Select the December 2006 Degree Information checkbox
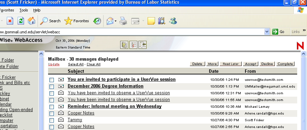Viewport: 307px width, 130px height. [51, 87]
